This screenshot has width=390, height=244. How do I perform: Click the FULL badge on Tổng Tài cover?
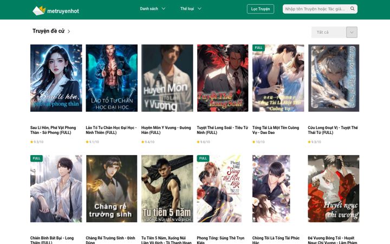[x=258, y=48]
